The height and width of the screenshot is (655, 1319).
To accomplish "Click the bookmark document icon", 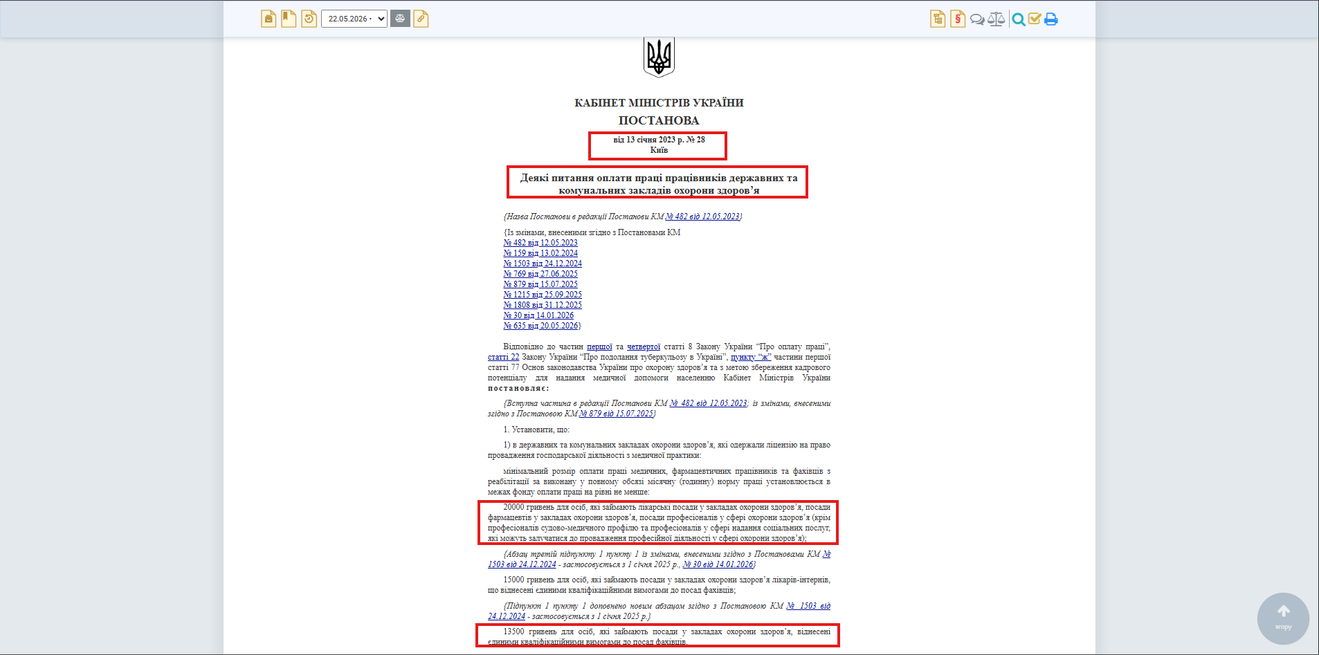I will coord(289,19).
